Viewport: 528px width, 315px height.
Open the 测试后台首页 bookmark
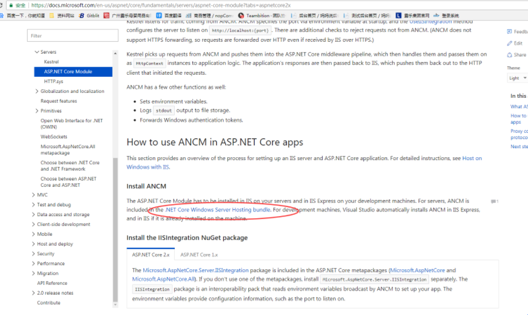click(x=366, y=15)
